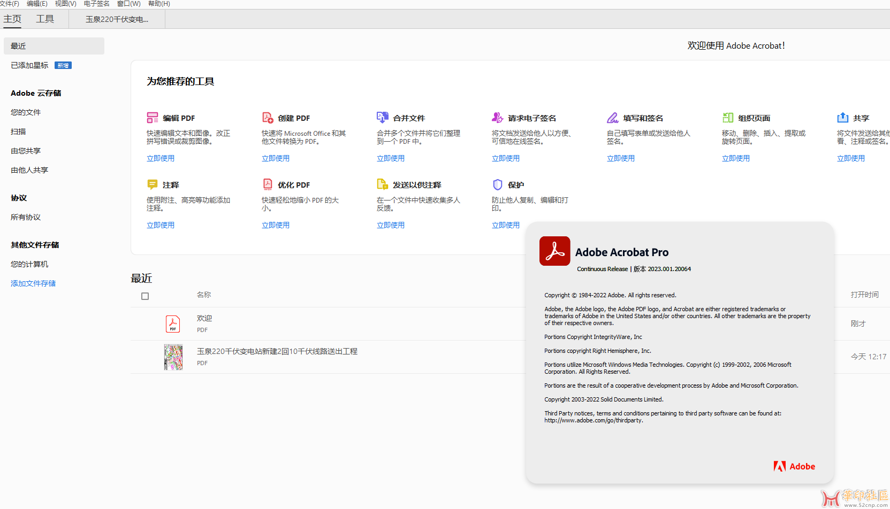
Task: Click the Share (共享) tool icon
Action: (x=843, y=118)
